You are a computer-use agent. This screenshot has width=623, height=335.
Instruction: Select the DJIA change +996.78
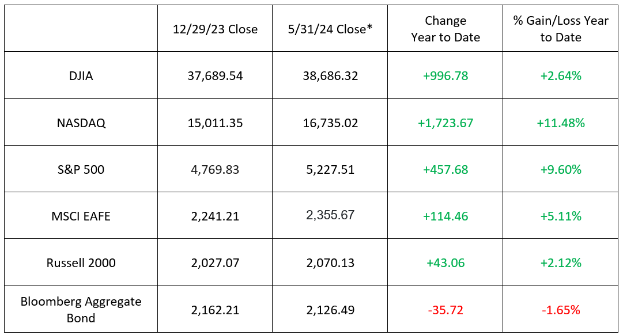(445, 76)
